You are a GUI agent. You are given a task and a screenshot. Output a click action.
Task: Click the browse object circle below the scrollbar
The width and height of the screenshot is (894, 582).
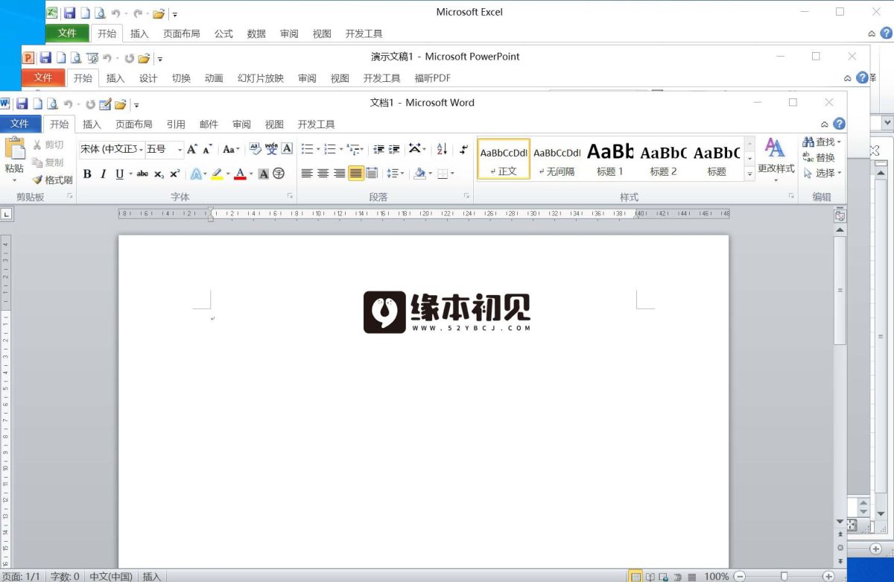tap(840, 548)
